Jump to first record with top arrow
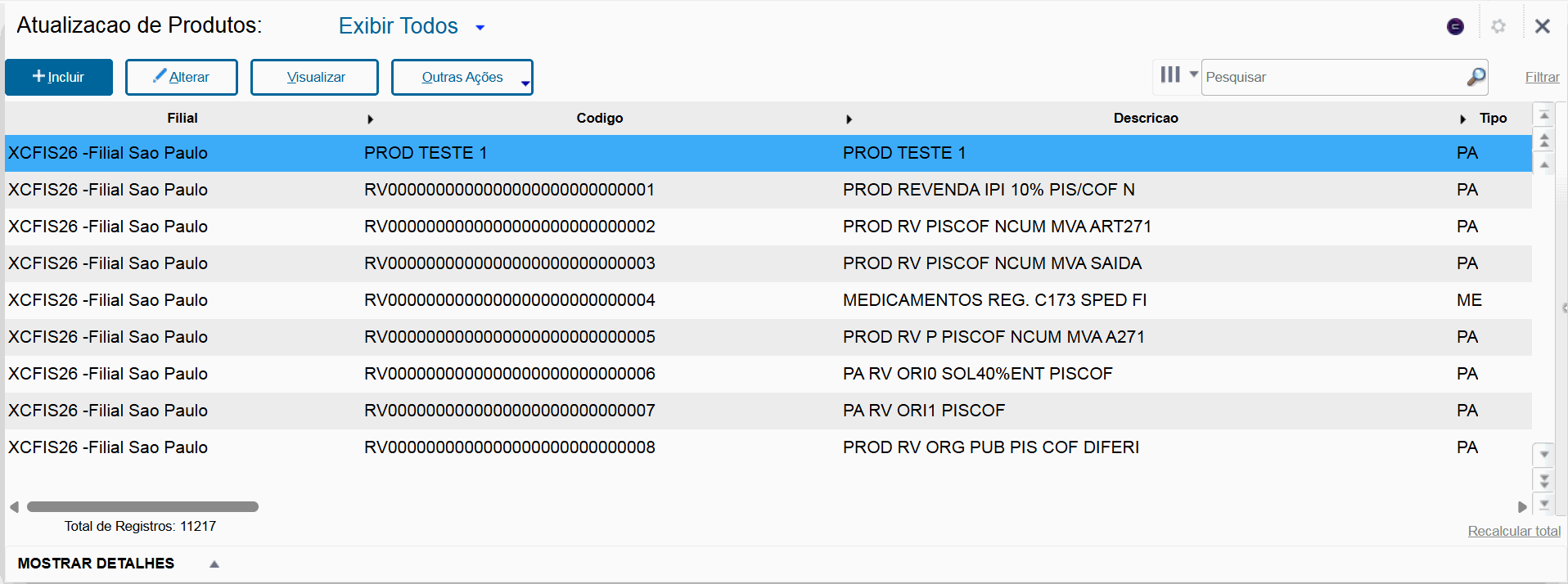 tap(1544, 115)
